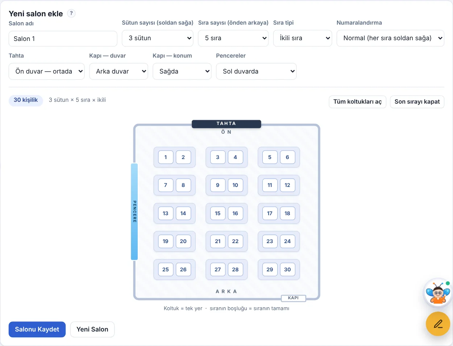Expand the Pencereler dropdown
The width and height of the screenshot is (453, 346).
pos(256,71)
